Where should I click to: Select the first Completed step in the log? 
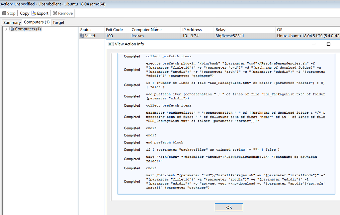[132, 56]
